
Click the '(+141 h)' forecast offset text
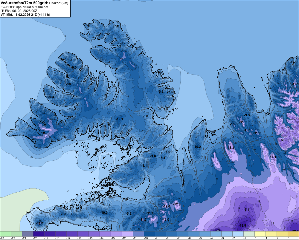click(x=44, y=15)
